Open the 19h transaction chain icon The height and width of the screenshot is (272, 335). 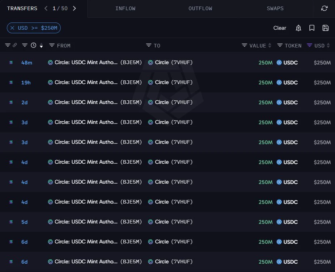[x=11, y=83]
